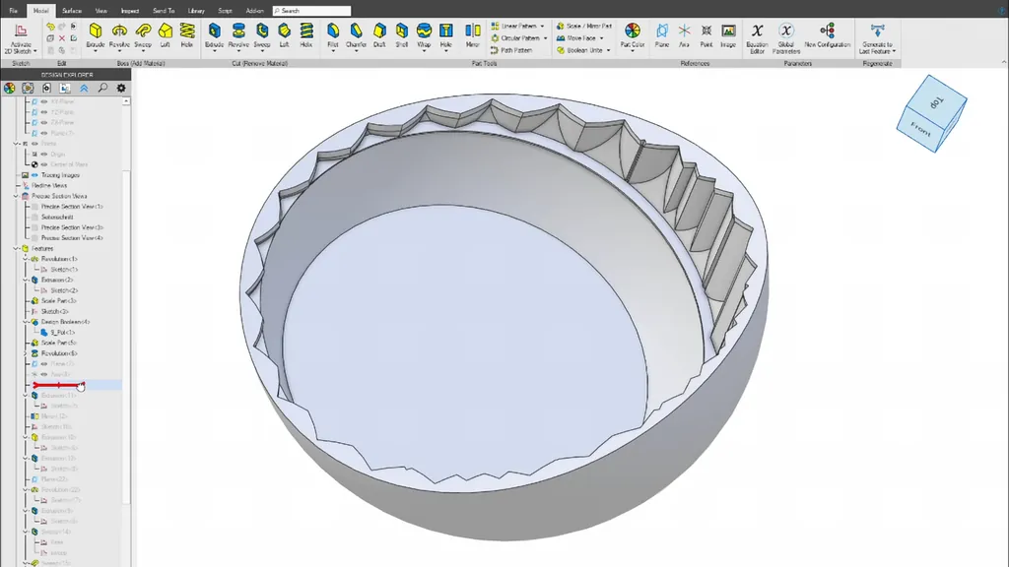The image size is (1009, 567).
Task: Click the Scale / Mirror Part button
Action: pyautogui.click(x=583, y=27)
